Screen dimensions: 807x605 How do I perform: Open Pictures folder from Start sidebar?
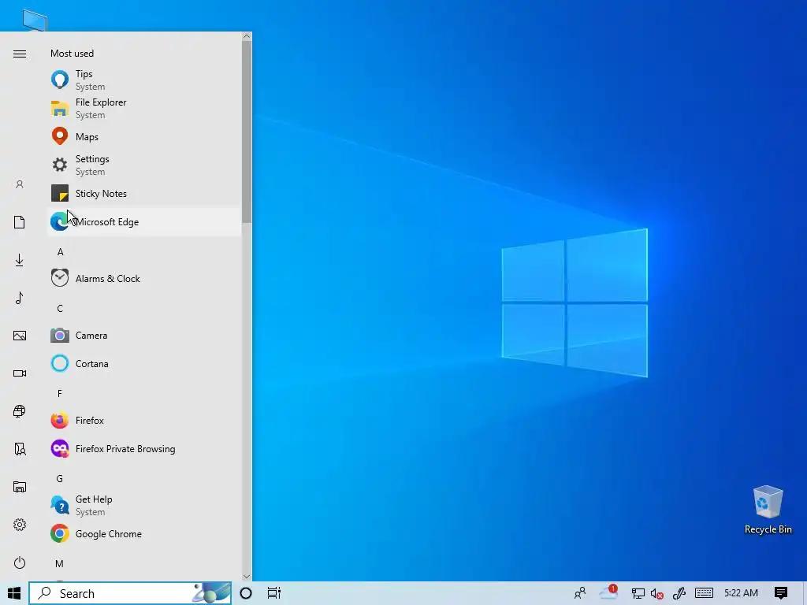20,336
